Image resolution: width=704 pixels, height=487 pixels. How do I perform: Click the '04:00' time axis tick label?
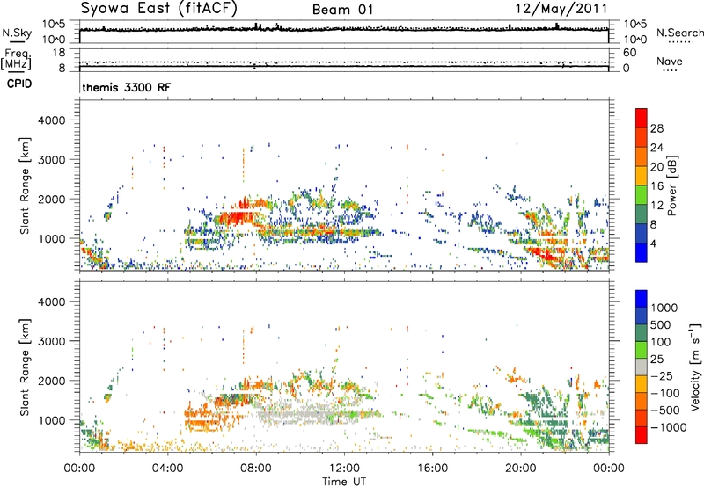click(x=167, y=469)
